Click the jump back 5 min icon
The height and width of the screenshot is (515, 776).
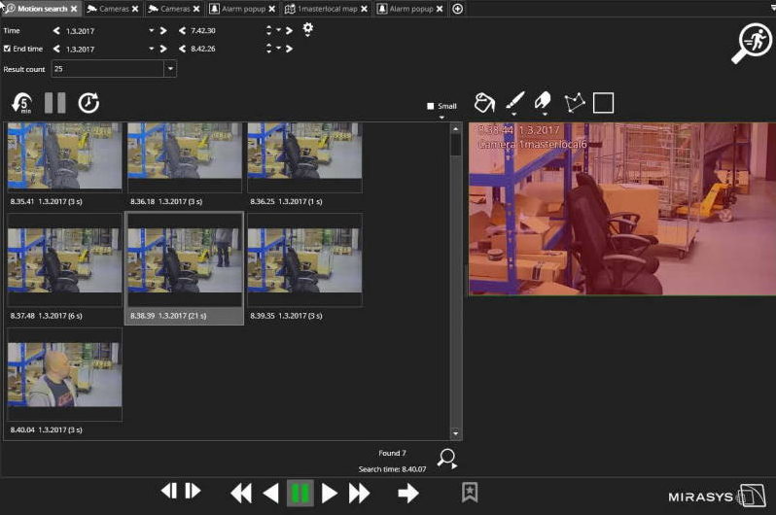click(21, 102)
